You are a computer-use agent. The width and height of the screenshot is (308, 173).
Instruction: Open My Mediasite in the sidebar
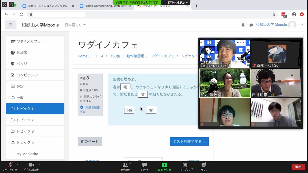[x=35, y=154]
